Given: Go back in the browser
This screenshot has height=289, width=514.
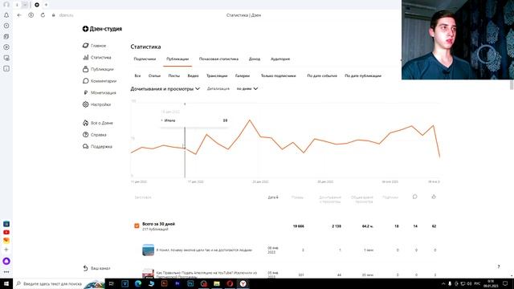Looking at the screenshot, I should [x=19, y=15].
